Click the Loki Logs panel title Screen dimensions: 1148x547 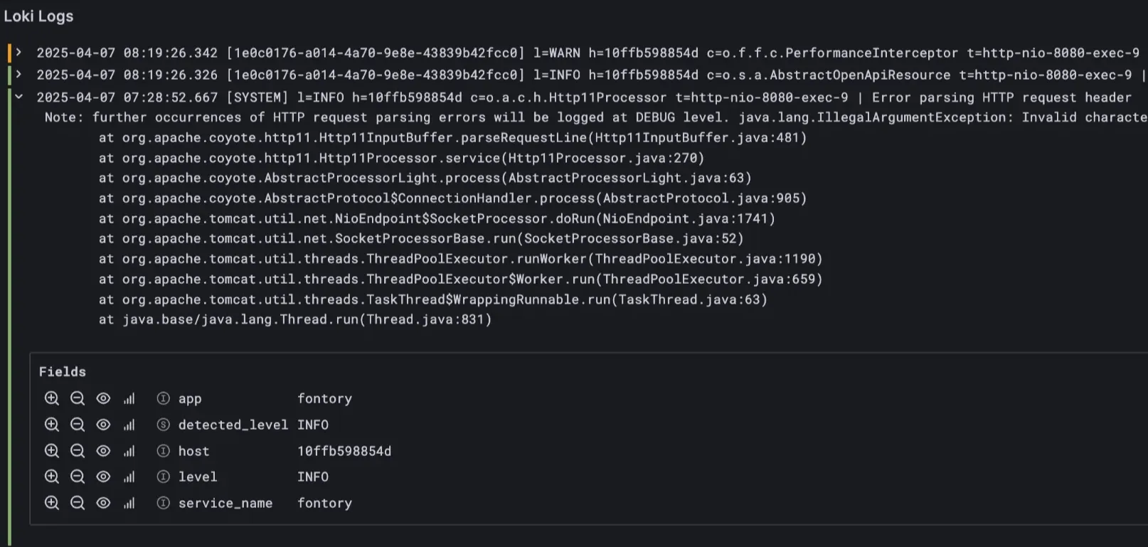point(38,16)
